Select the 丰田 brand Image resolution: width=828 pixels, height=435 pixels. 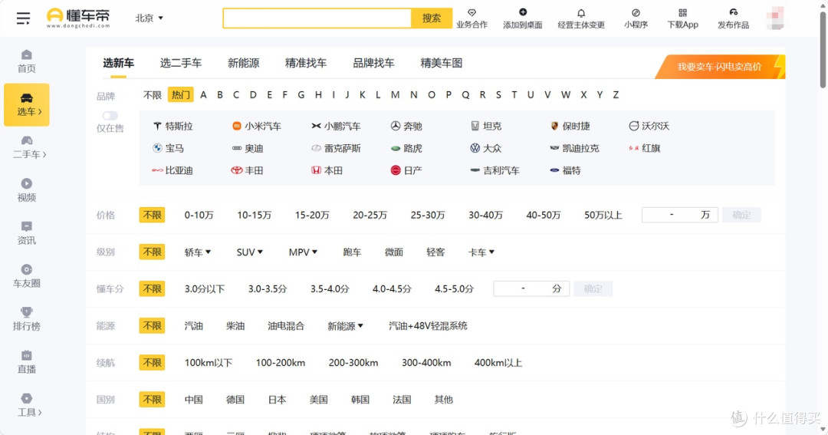(247, 170)
